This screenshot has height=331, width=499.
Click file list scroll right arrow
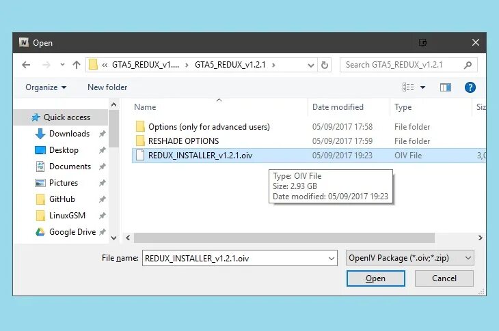click(x=481, y=238)
